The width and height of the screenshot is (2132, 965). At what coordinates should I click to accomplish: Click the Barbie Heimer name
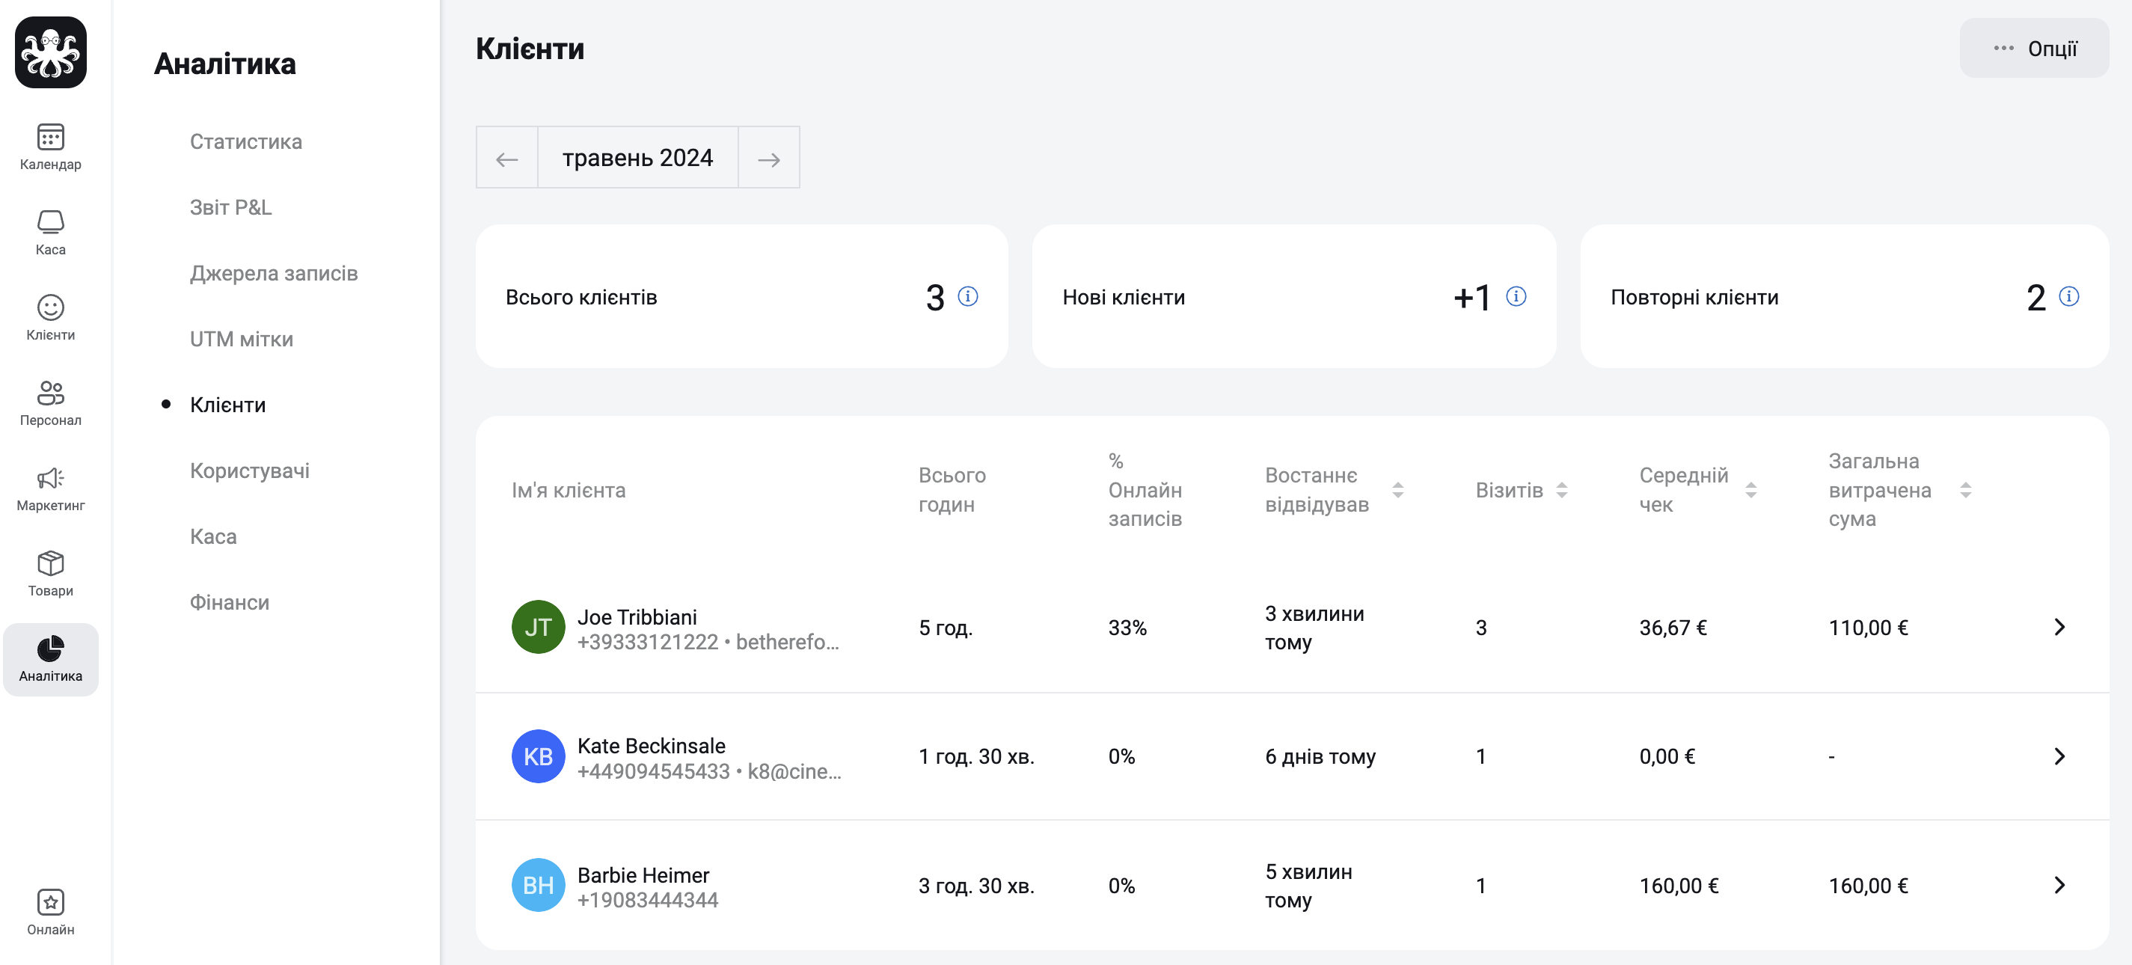pyautogui.click(x=643, y=874)
